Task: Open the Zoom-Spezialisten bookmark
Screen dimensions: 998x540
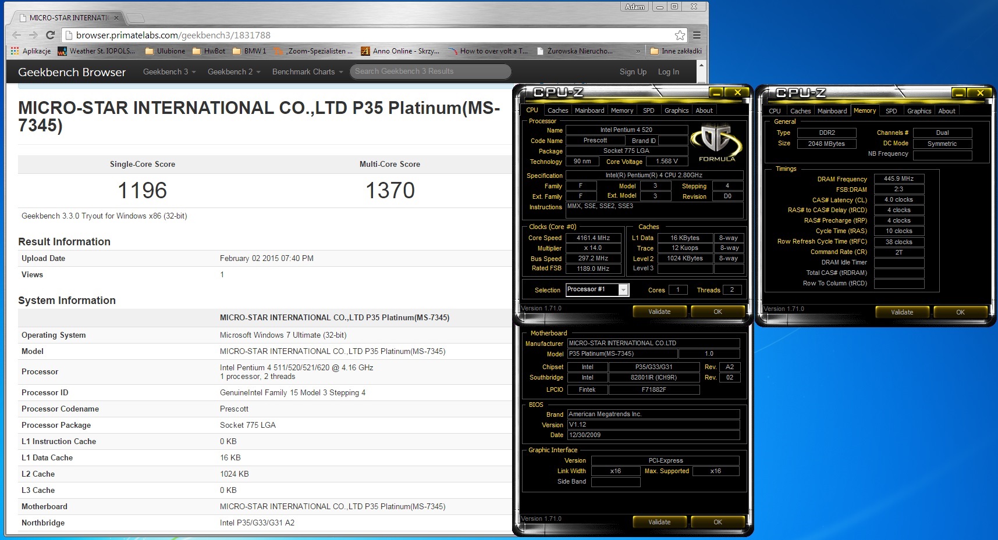Action: coord(314,51)
